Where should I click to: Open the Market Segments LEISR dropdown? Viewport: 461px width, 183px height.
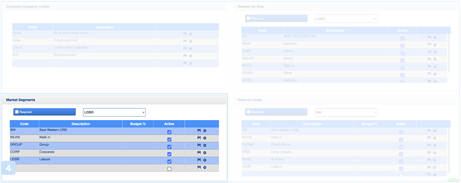pyautogui.click(x=114, y=112)
